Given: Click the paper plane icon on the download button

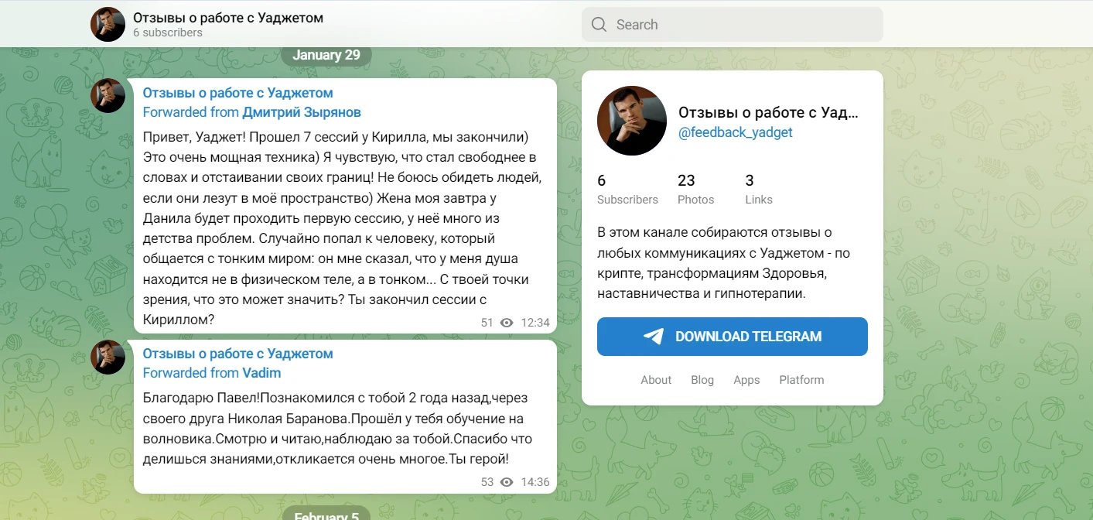Looking at the screenshot, I should coord(654,337).
